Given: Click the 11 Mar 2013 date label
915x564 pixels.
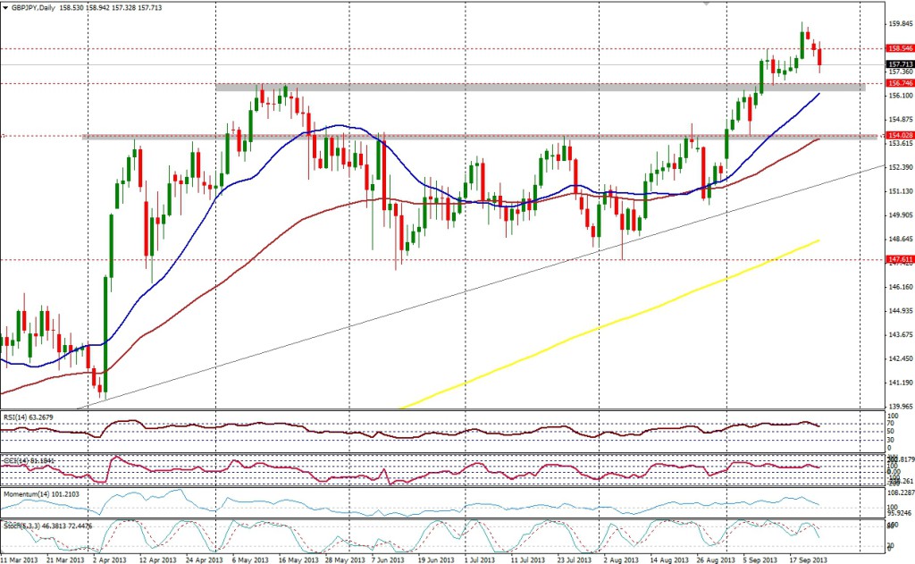Looking at the screenshot, I should [20, 557].
